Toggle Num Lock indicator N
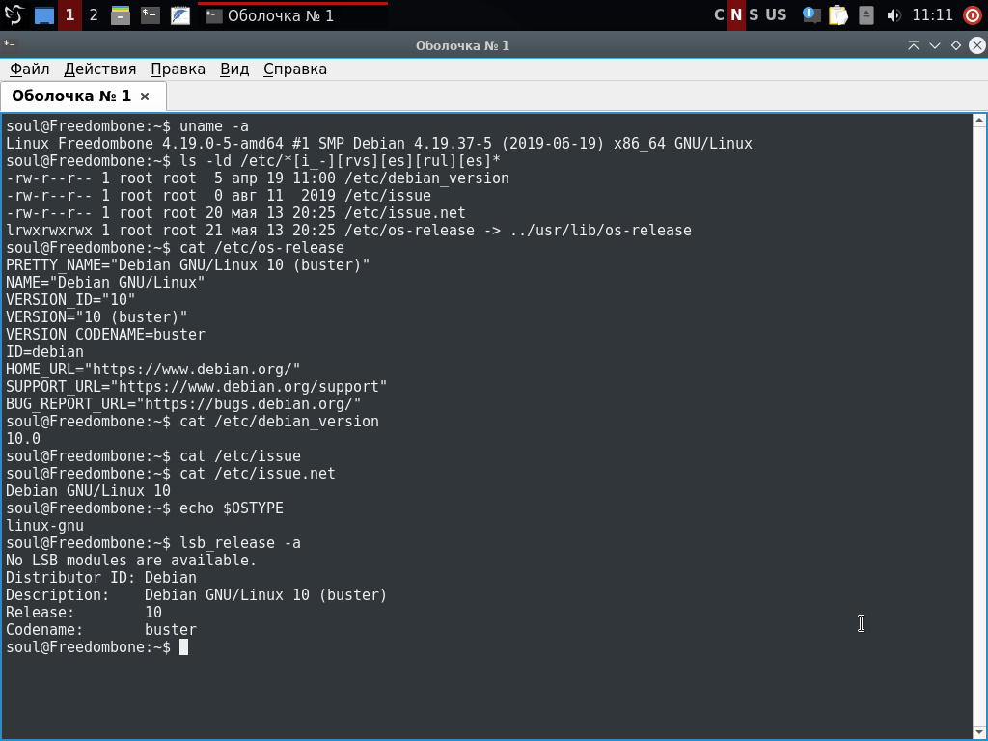This screenshot has width=988, height=741. click(x=736, y=15)
